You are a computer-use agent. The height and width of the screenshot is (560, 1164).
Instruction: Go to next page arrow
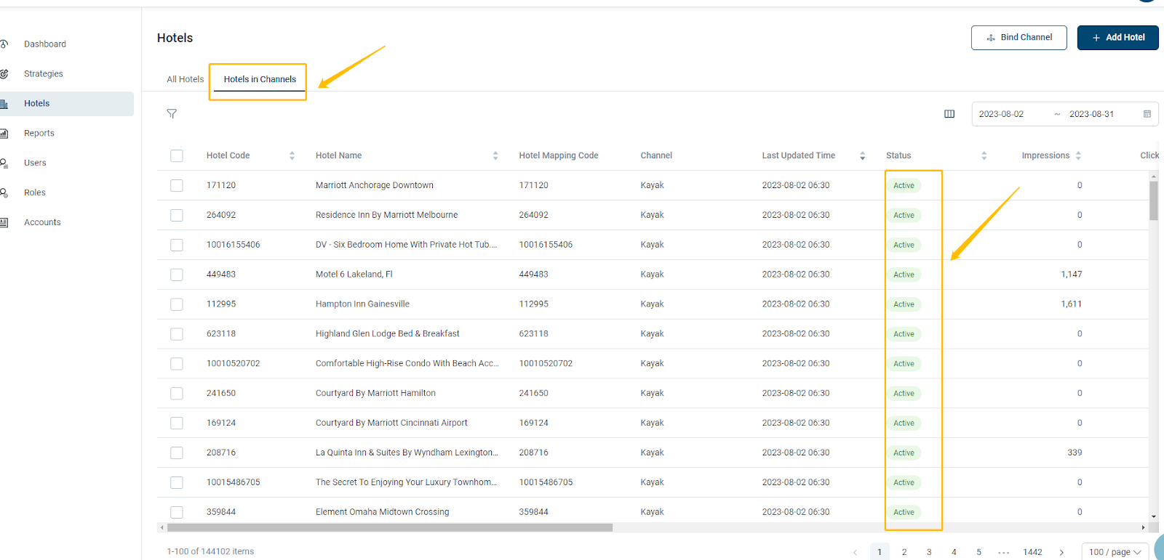pyautogui.click(x=1061, y=553)
